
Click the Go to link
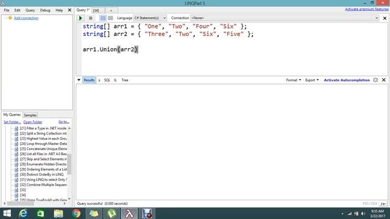tap(63, 122)
